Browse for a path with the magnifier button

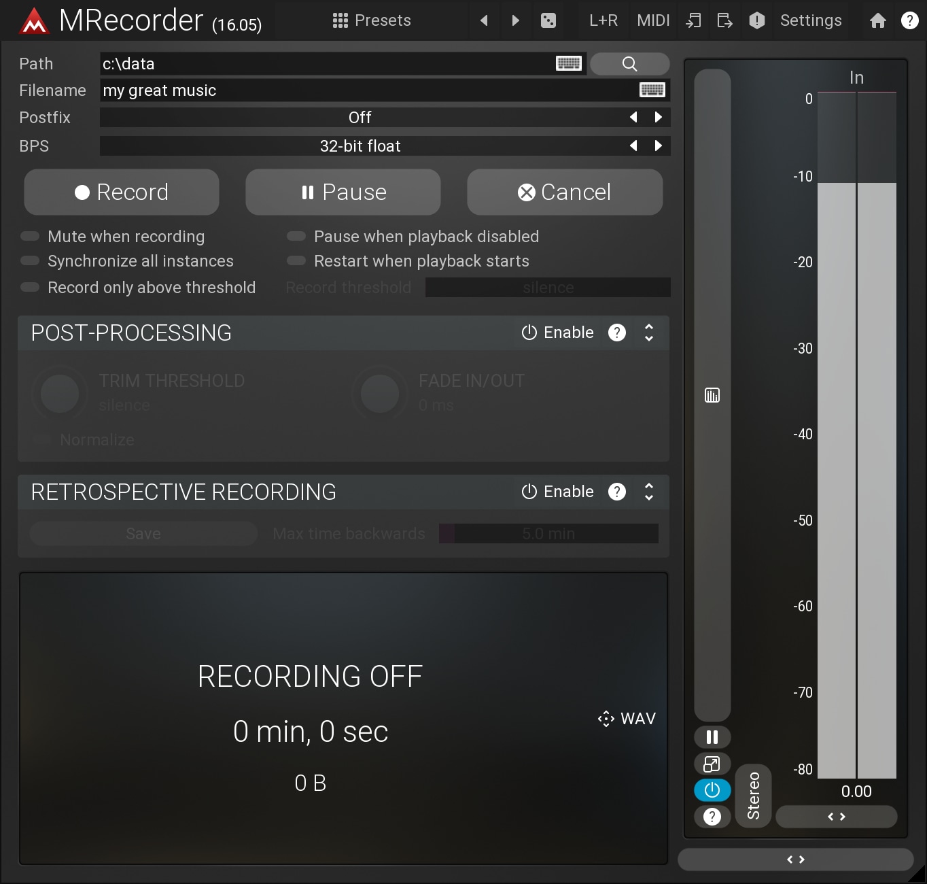(630, 64)
